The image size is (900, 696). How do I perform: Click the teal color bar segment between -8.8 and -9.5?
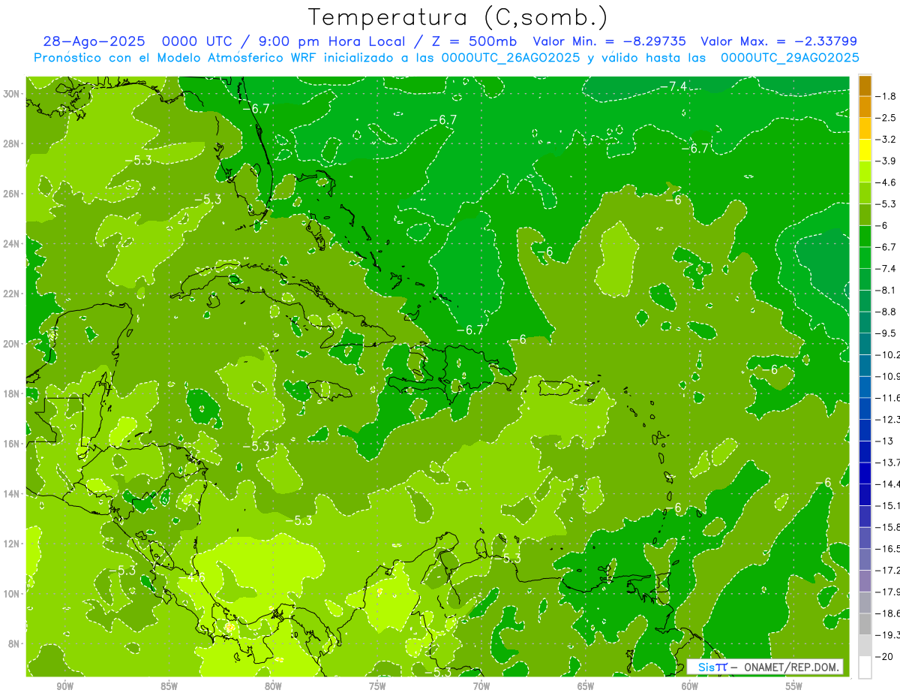pos(865,322)
